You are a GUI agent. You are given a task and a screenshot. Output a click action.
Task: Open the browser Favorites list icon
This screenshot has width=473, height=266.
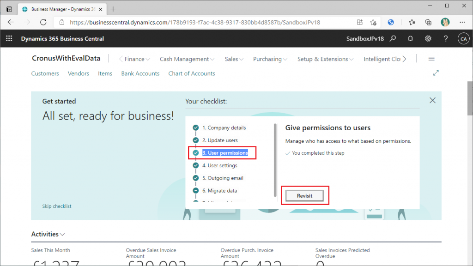pyautogui.click(x=412, y=22)
